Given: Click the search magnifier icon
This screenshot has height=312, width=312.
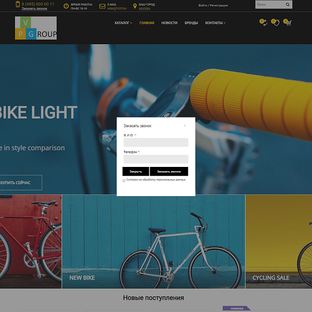Looking at the screenshot, I should 288,5.
